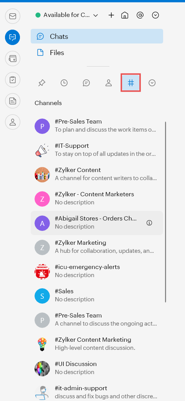Expand the Available status dropdown
This screenshot has height=401, width=185.
tap(67, 15)
